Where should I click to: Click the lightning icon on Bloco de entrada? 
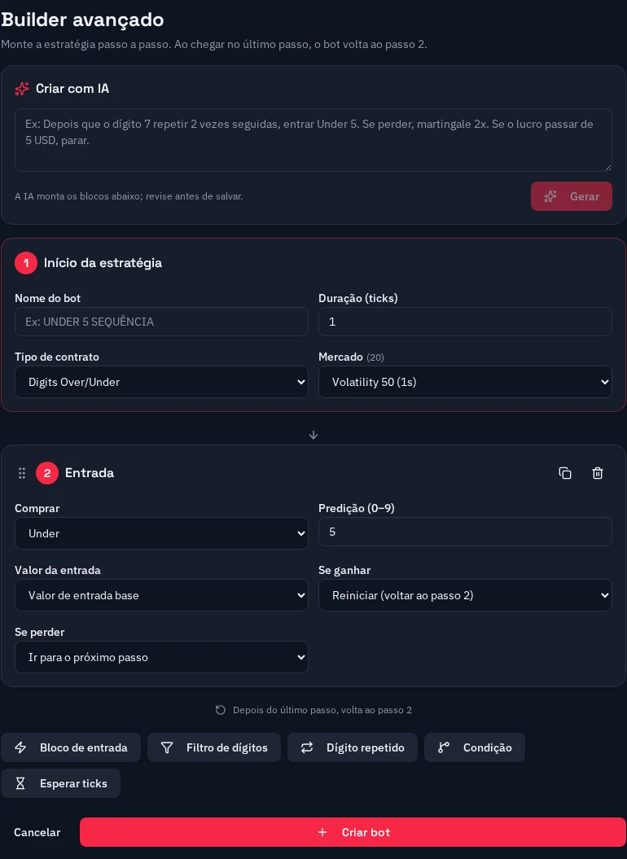point(20,747)
